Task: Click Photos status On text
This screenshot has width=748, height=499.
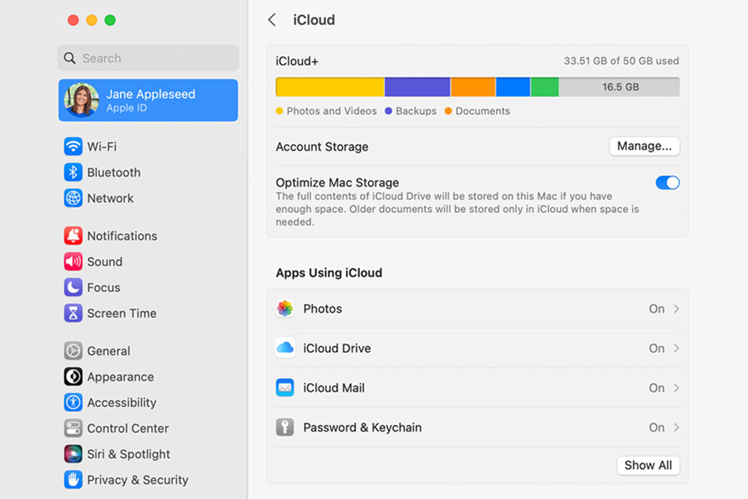Action: pos(657,309)
